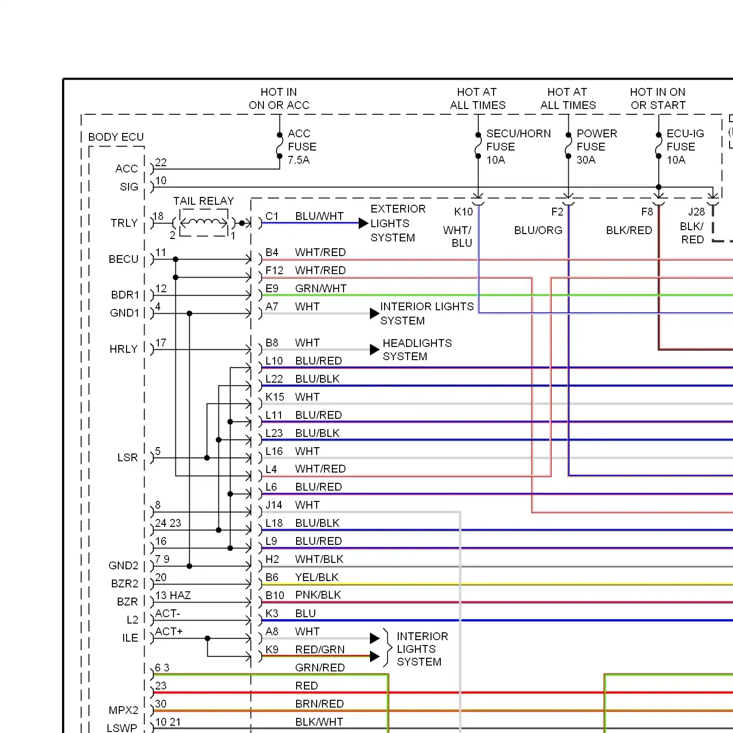Click the BZR2 terminal label
The width and height of the screenshot is (733, 733).
pos(125,584)
